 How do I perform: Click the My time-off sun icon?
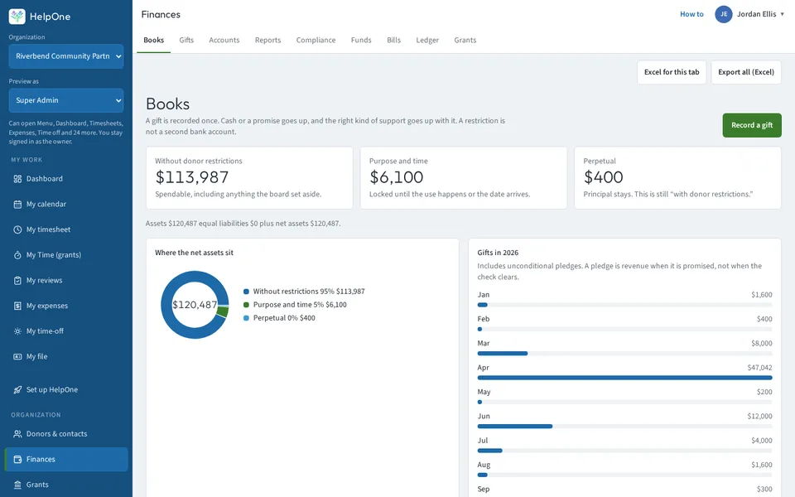(17, 331)
